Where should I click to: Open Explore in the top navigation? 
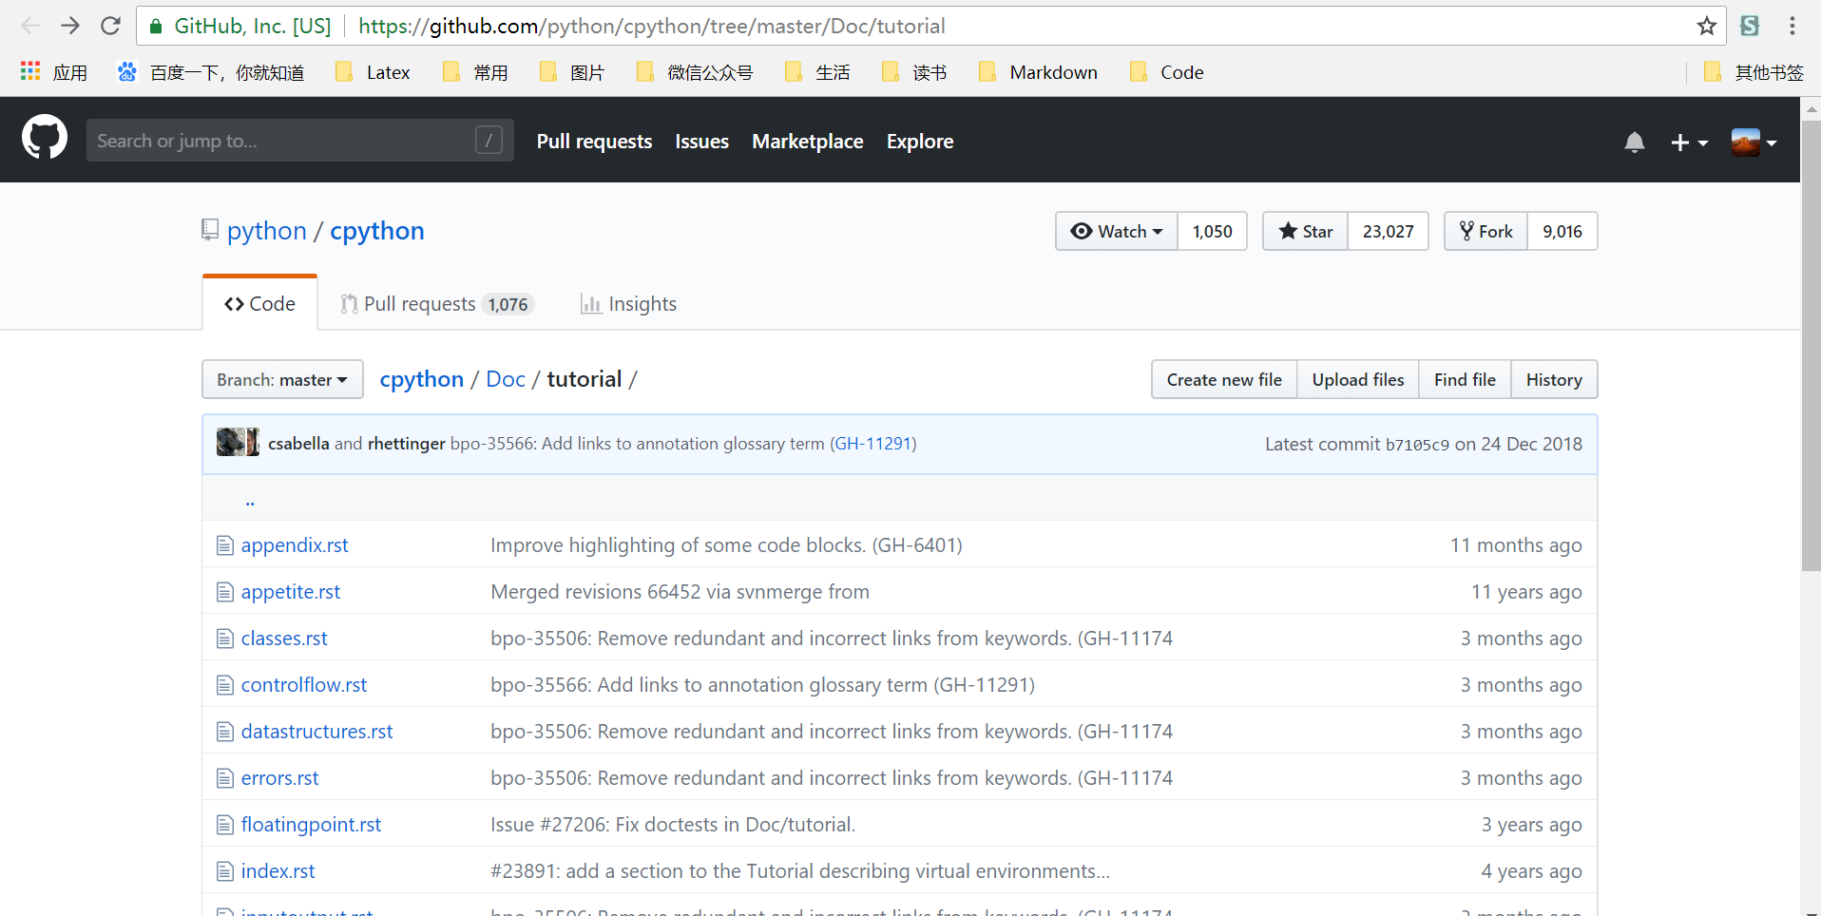tap(920, 142)
